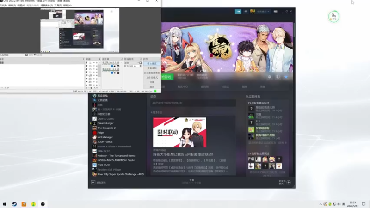This screenshot has height=208, width=370.
Task: Open Steam announcements megaphone icon
Action: 238,11
